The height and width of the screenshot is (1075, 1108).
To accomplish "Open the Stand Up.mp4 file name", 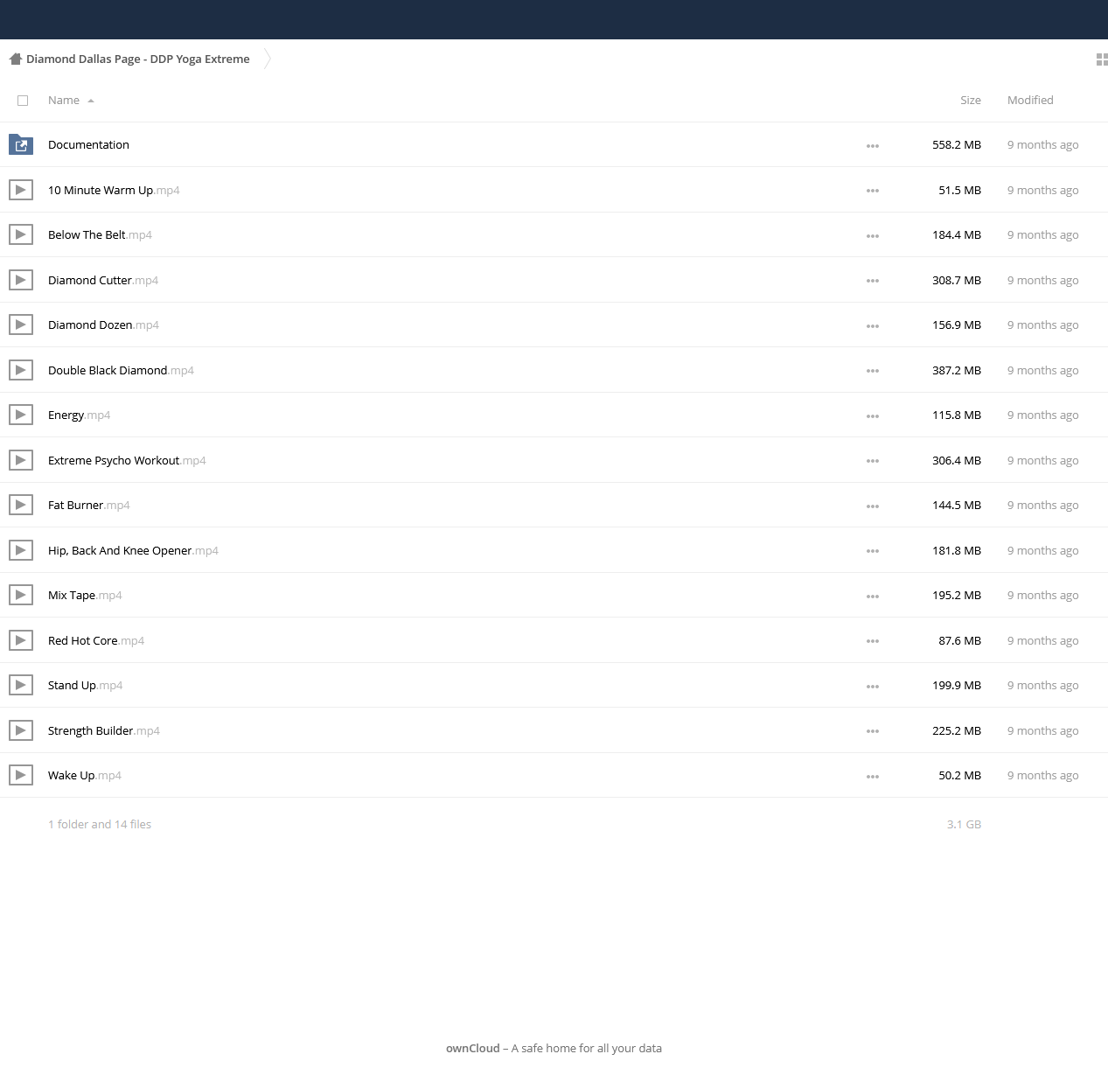I will pyautogui.click(x=85, y=686).
